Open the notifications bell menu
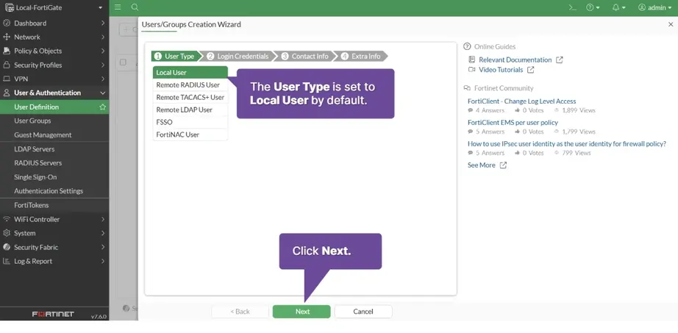Viewport: 678px width, 333px height. [618, 7]
